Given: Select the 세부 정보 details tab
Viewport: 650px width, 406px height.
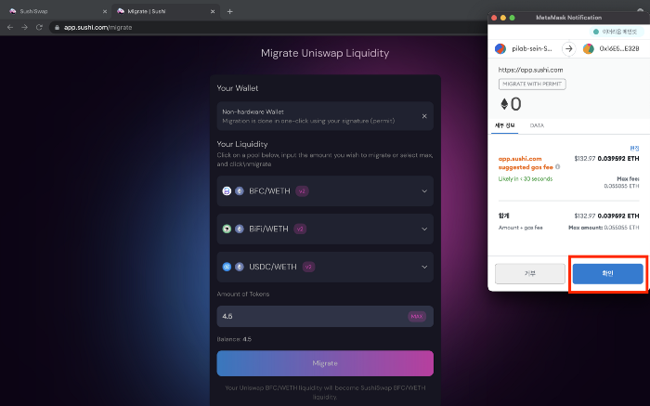Looking at the screenshot, I should [505, 124].
